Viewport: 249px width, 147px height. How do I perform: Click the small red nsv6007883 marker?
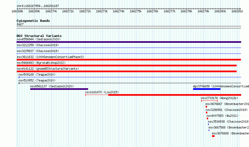(207, 118)
